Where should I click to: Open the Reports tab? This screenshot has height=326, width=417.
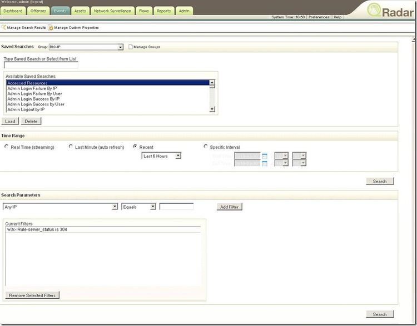(164, 11)
